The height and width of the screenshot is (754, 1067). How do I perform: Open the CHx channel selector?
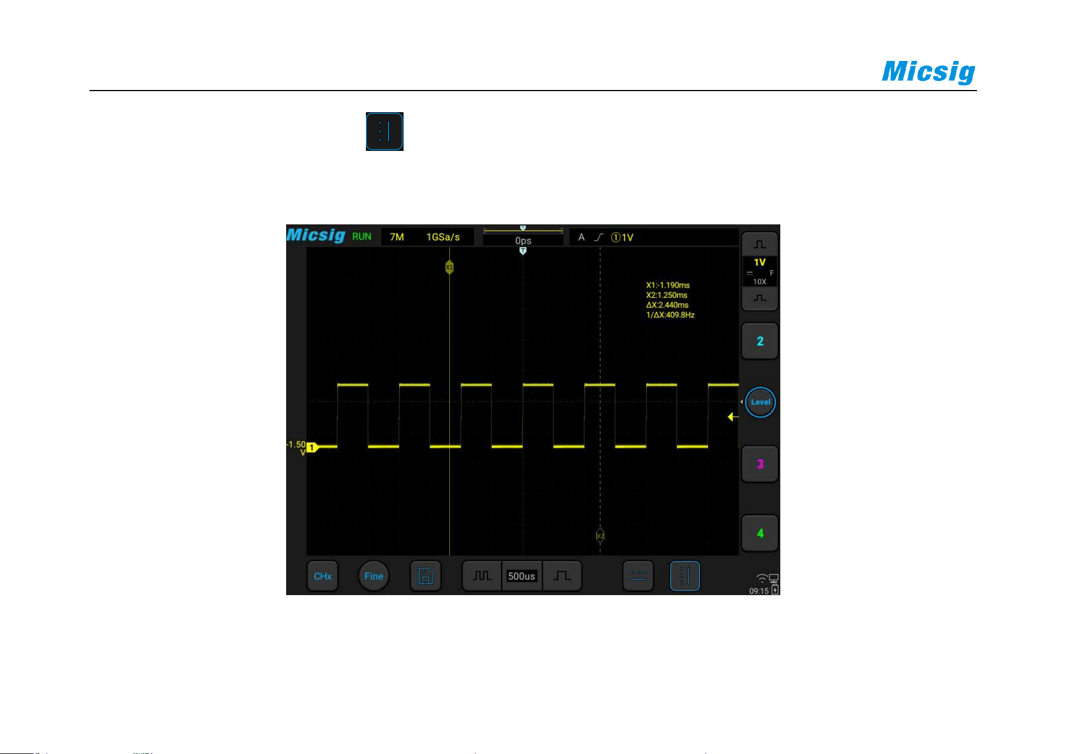pos(323,576)
